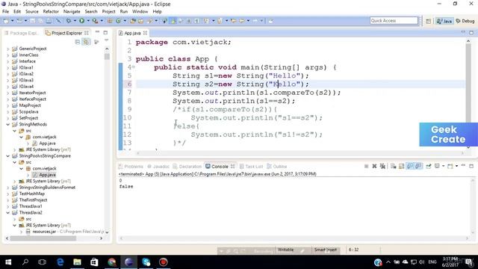Collapse the StringMethods project node

8,124
